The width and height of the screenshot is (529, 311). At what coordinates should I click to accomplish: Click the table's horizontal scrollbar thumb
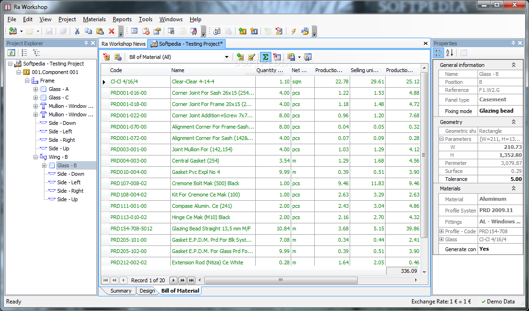pyautogui.click(x=281, y=280)
